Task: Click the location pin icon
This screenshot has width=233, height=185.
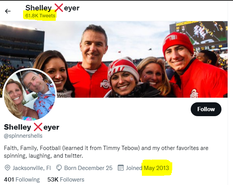Action: tap(7, 168)
